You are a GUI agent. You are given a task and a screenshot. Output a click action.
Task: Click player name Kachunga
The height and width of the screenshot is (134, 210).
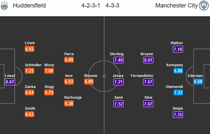73,97
